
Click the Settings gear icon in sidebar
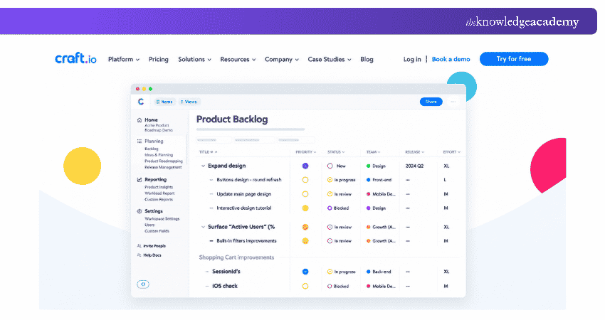click(x=140, y=211)
